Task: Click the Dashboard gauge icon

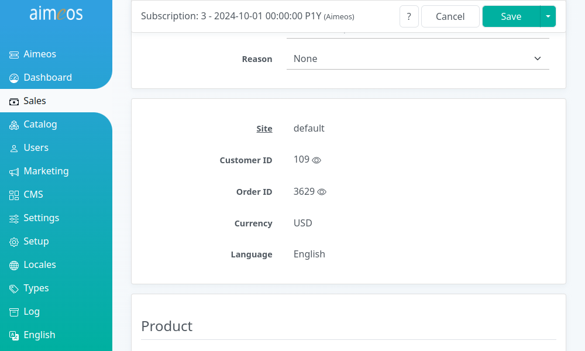Action: [x=14, y=78]
